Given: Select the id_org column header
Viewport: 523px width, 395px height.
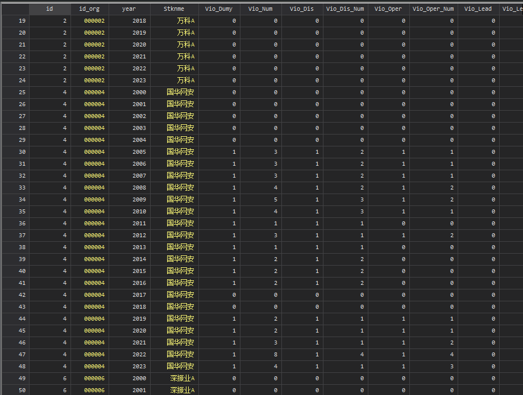Looking at the screenshot, I should click(x=90, y=9).
